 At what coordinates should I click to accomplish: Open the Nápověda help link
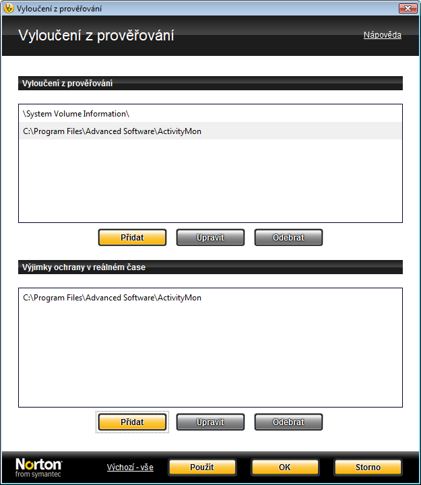pos(383,35)
